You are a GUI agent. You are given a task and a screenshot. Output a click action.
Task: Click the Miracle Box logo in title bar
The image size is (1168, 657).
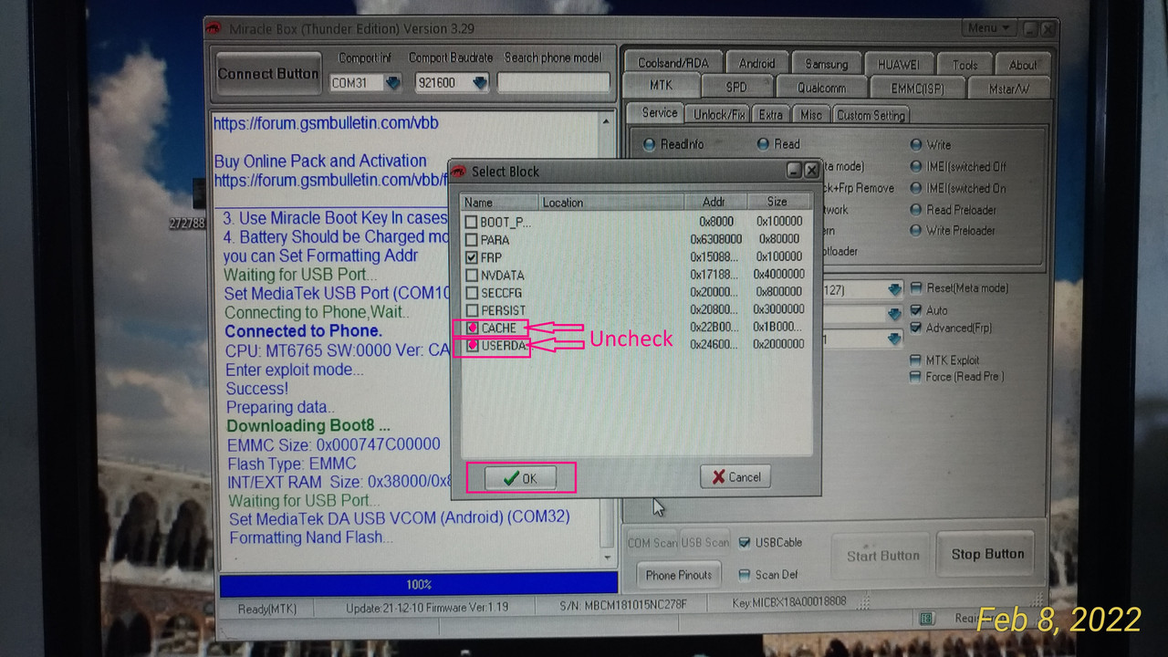[x=212, y=27]
